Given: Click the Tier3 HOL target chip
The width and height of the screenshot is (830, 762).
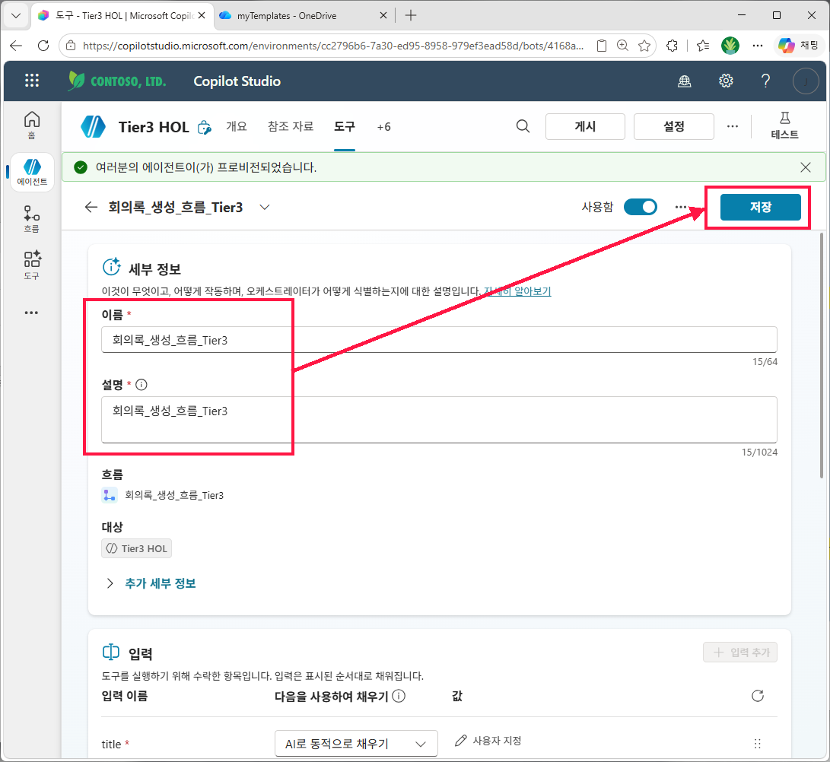Looking at the screenshot, I should [x=137, y=548].
